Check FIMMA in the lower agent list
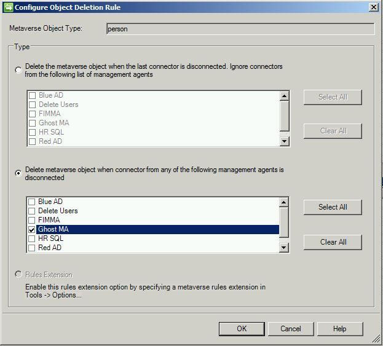Image resolution: width=383 pixels, height=346 pixels. [x=32, y=220]
